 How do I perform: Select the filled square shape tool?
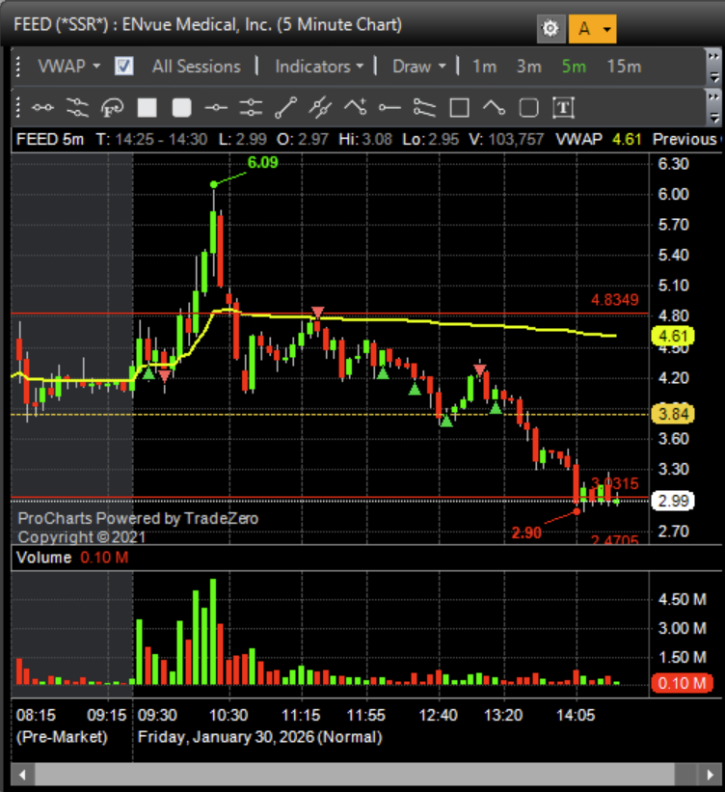147,108
